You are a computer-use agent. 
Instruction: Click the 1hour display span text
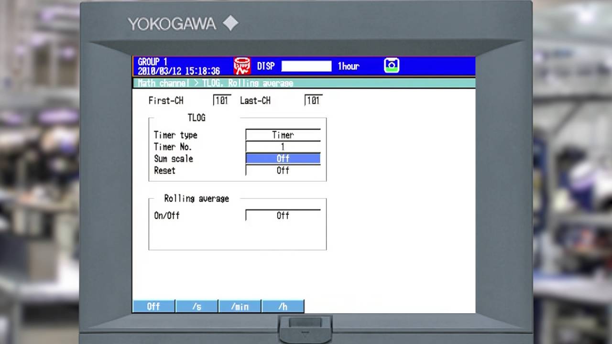[349, 66]
